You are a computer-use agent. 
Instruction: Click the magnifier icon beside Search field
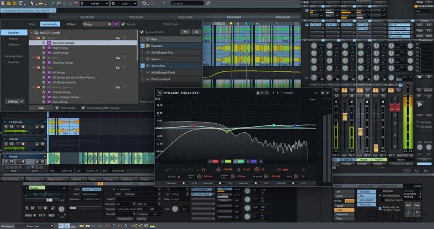208,3
